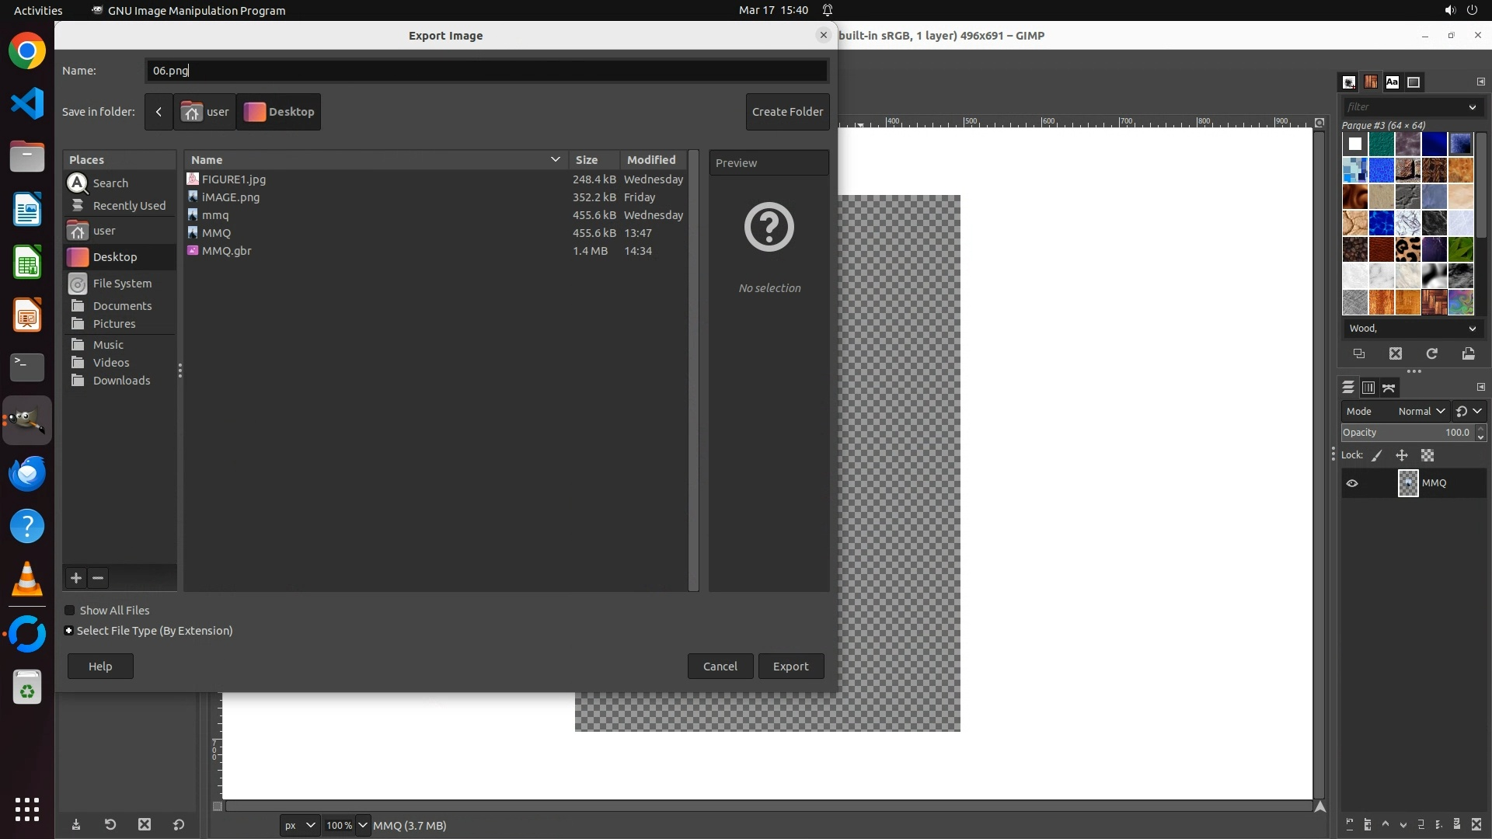Click the Create Folder button

point(787,112)
